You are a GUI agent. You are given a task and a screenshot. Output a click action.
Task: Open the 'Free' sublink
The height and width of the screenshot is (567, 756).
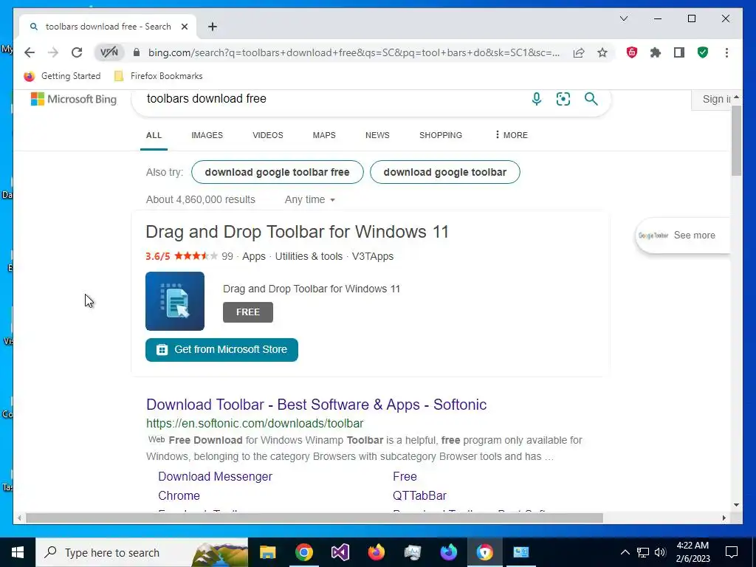coord(405,476)
